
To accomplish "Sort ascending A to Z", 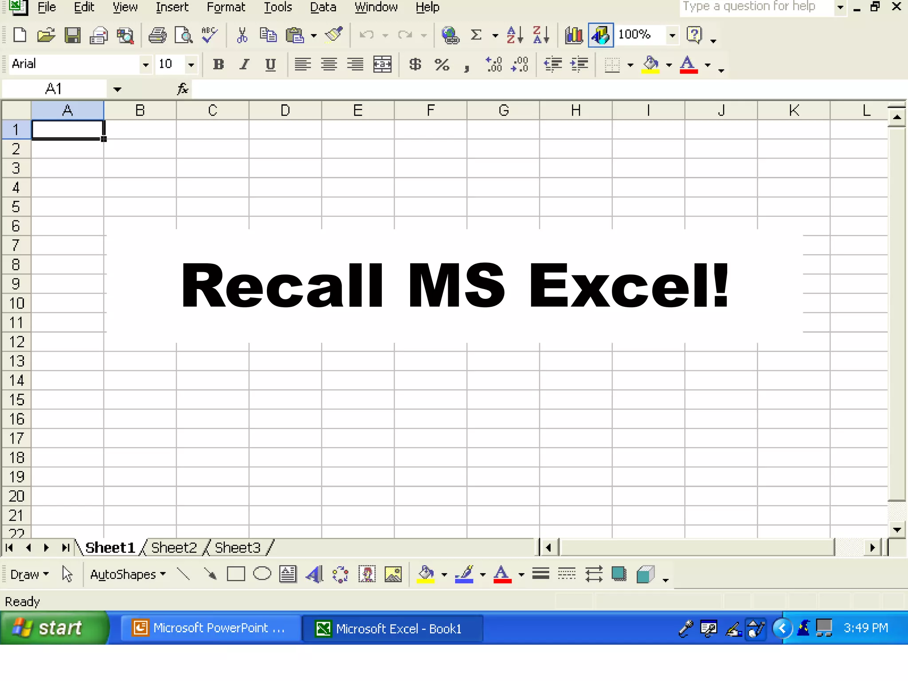I will (x=515, y=35).
